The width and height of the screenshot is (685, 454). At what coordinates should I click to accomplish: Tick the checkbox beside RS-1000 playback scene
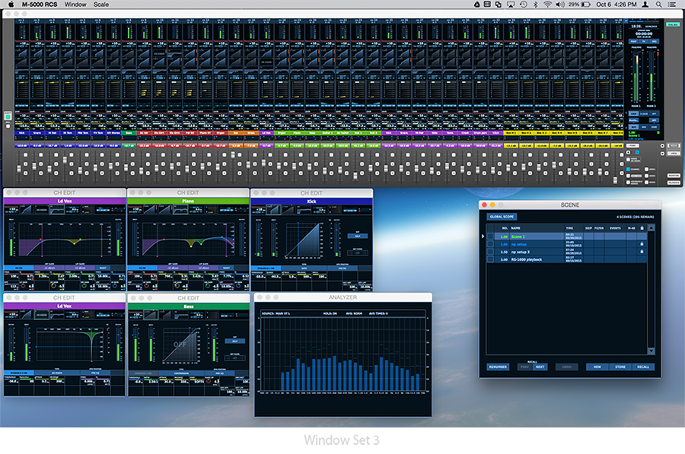491,259
